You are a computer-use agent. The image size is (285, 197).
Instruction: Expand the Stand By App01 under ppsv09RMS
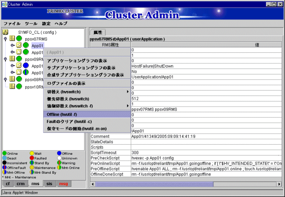(12, 72)
